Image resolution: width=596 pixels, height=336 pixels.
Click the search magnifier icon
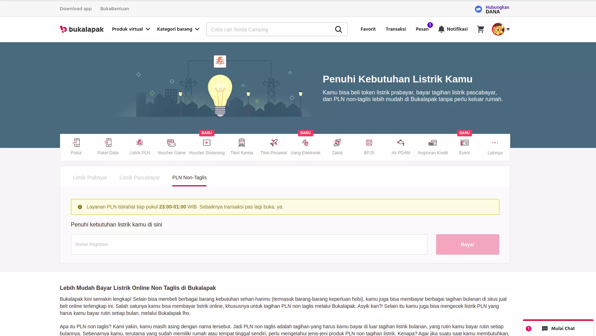tap(339, 29)
